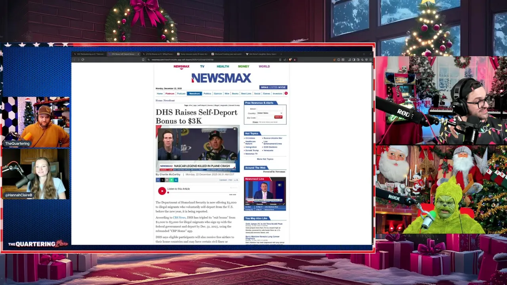This screenshot has width=507, height=285.
Task: Click the Newsfront breadcrumb link
Action: tap(169, 101)
